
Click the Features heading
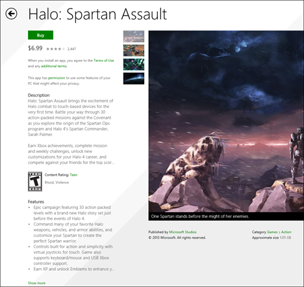pos(36,202)
